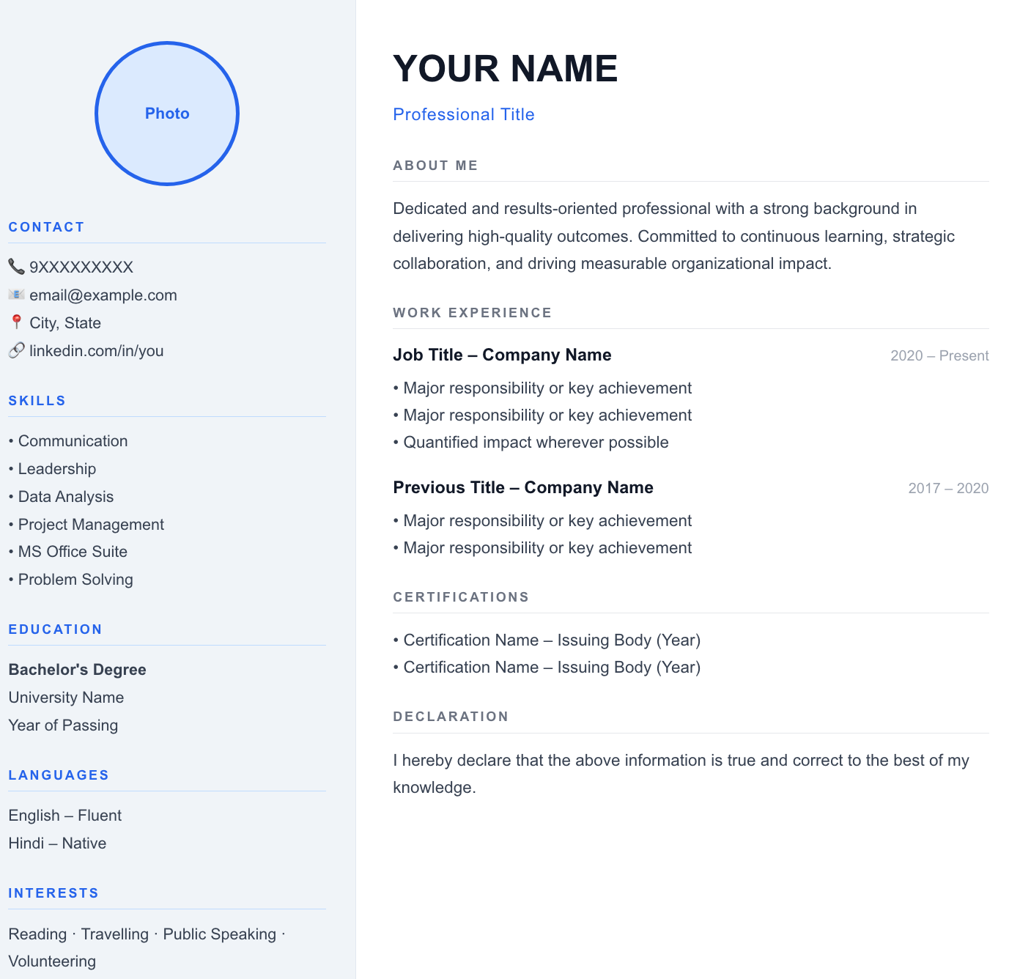Click the SKILLS section heading
The image size is (1020, 979).
(37, 401)
